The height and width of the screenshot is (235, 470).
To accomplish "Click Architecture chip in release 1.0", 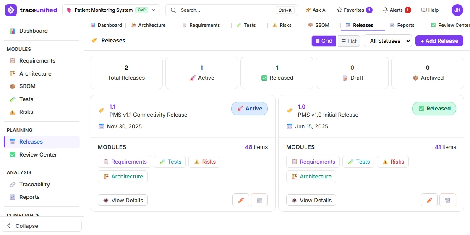I will point(311,177).
